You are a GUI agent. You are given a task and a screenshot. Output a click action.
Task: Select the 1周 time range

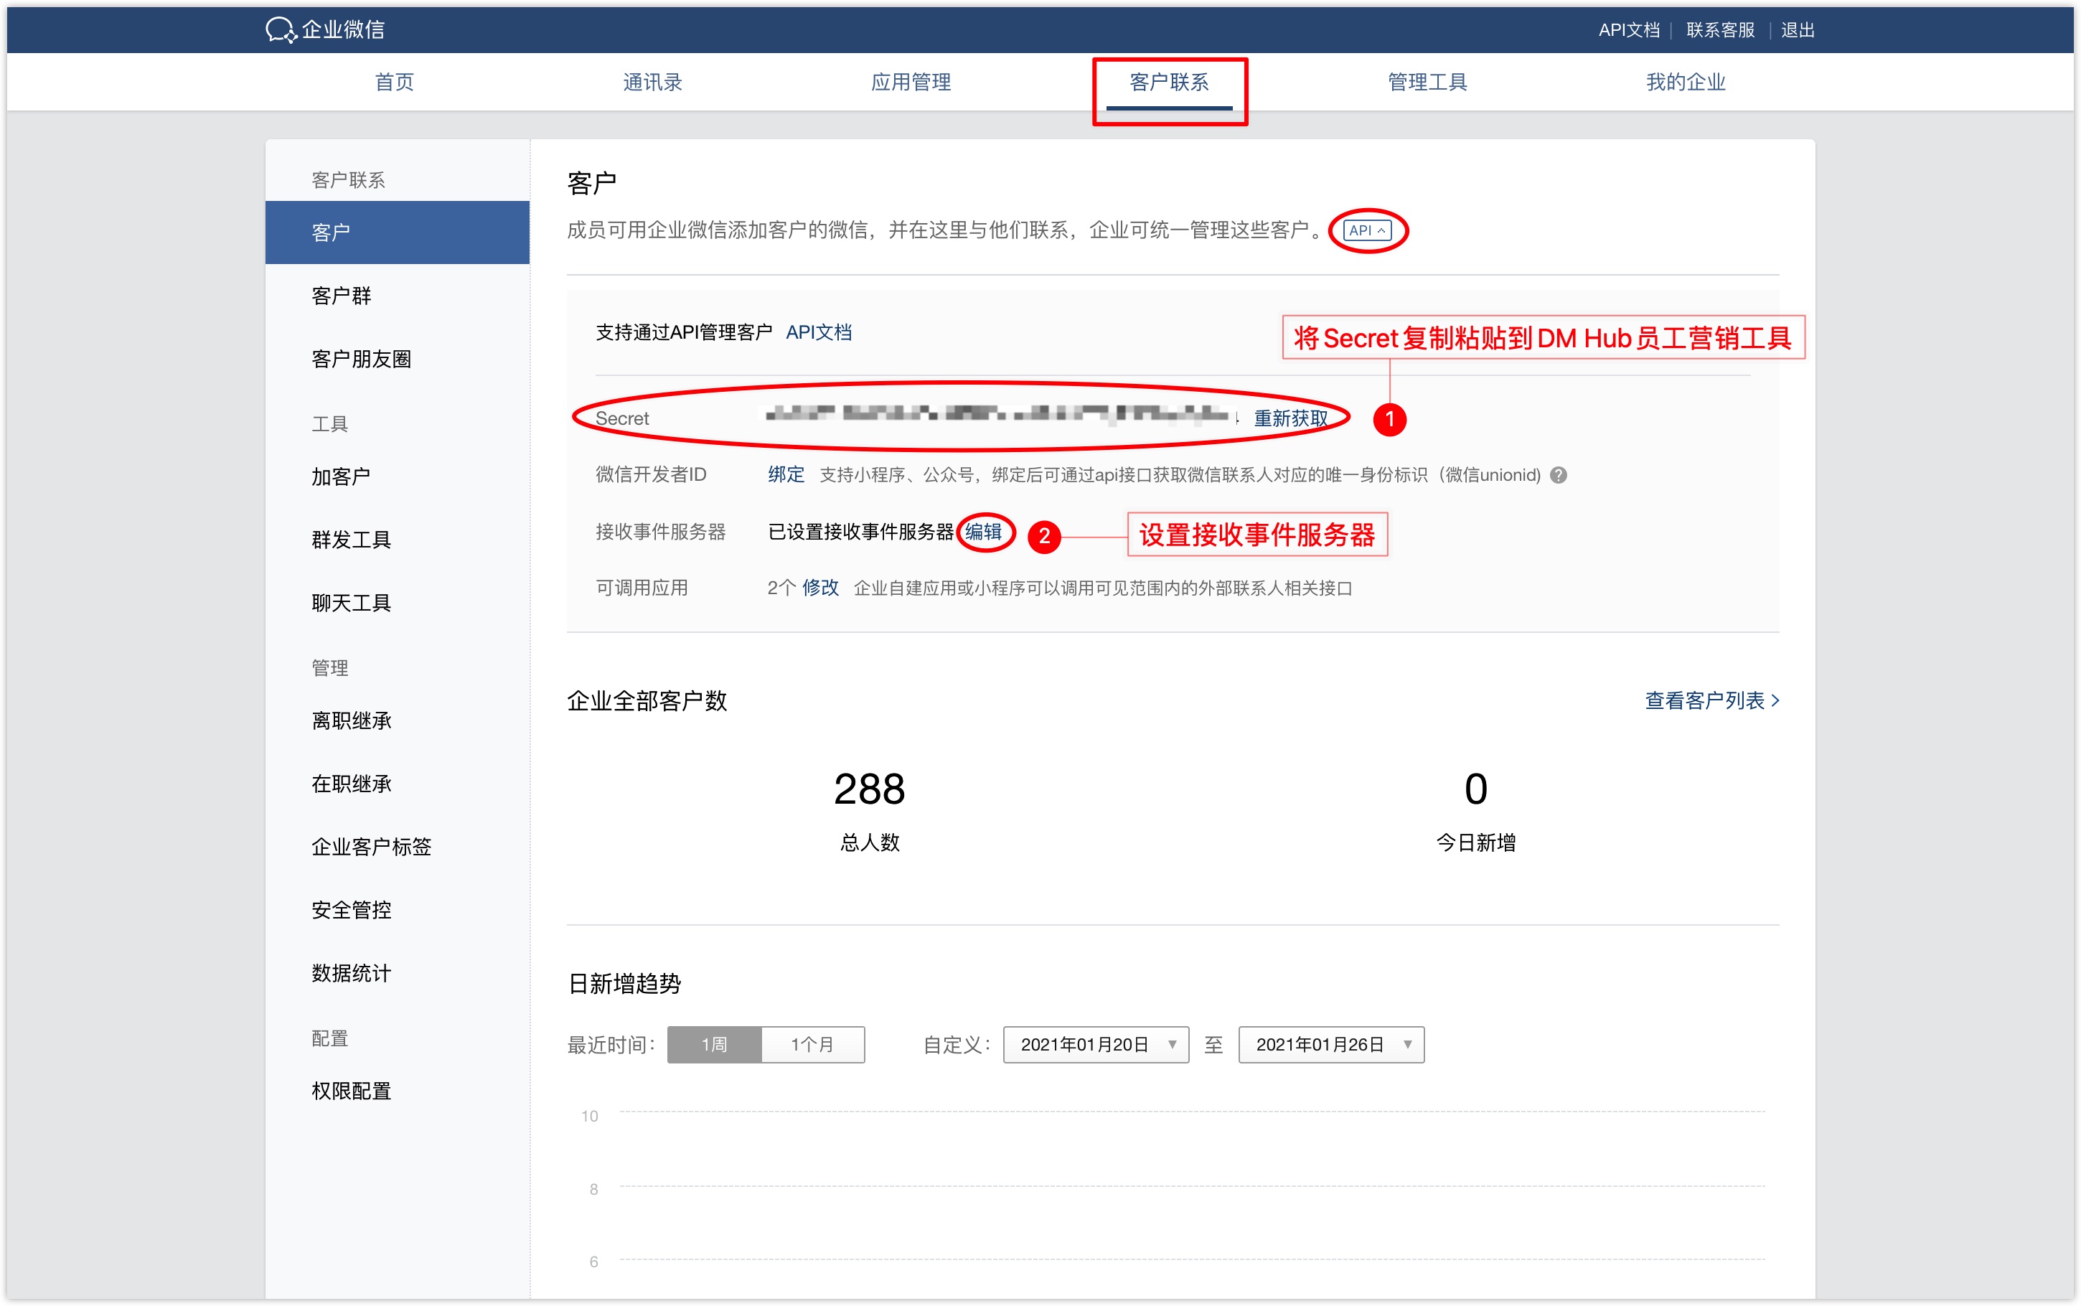tap(714, 1044)
